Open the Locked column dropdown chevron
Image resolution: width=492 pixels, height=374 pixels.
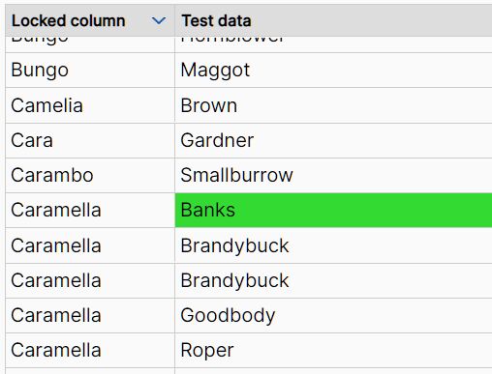click(x=159, y=21)
